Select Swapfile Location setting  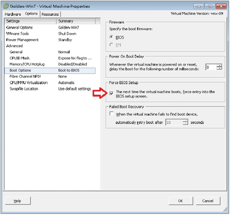tap(50, 89)
